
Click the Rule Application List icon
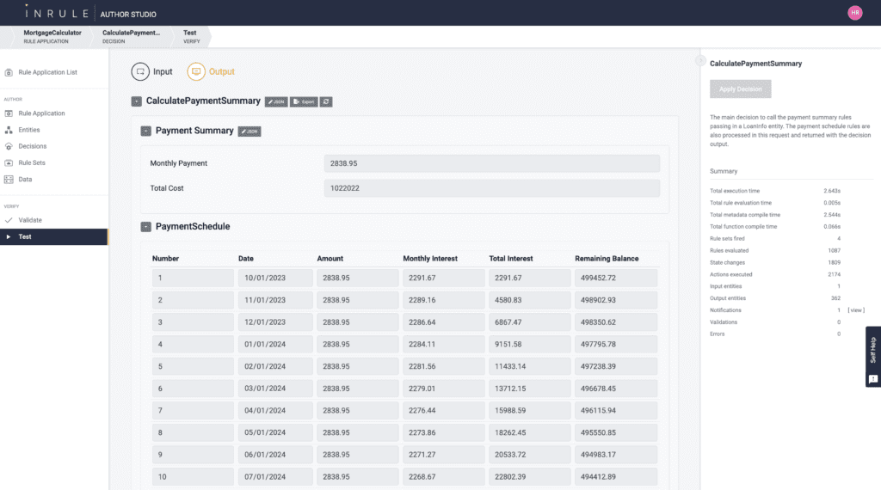point(9,72)
